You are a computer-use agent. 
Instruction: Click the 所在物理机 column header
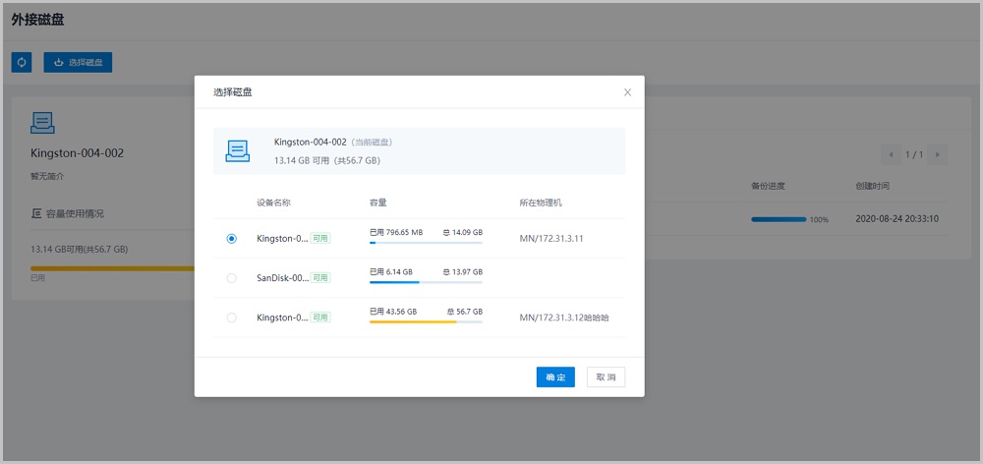tap(541, 203)
